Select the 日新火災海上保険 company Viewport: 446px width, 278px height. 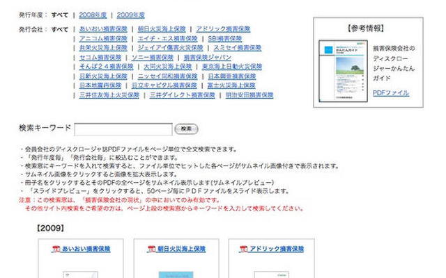pyautogui.click(x=103, y=76)
